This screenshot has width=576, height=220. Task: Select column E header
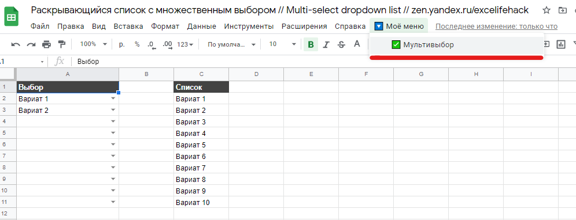coord(311,74)
